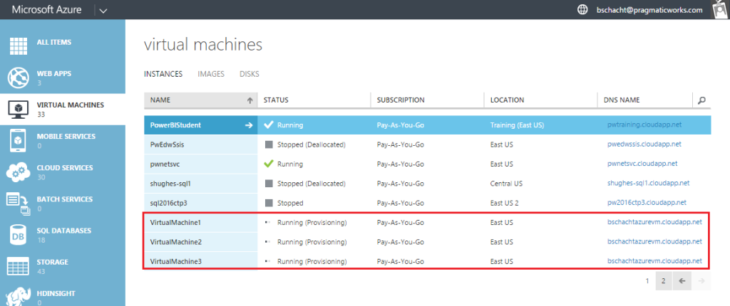
Task: Open the pwtraining.cloudapp.net DNS link
Action: point(638,125)
